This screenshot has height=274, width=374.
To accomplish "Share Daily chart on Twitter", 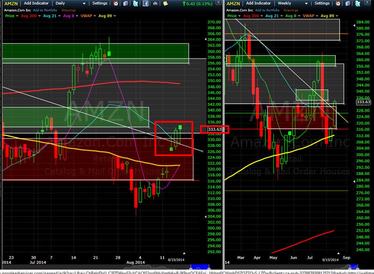I will tap(135, 3).
